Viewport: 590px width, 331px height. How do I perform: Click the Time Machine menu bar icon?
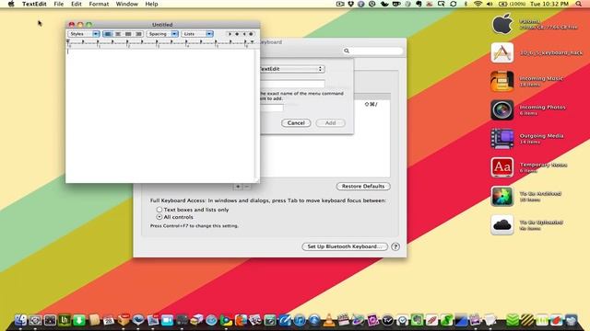click(372, 4)
